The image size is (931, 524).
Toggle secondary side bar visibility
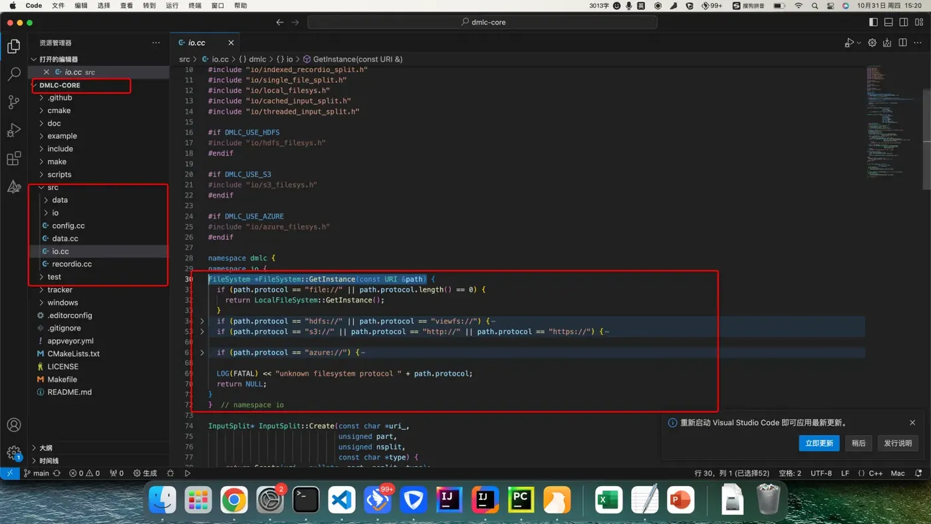[x=904, y=22]
